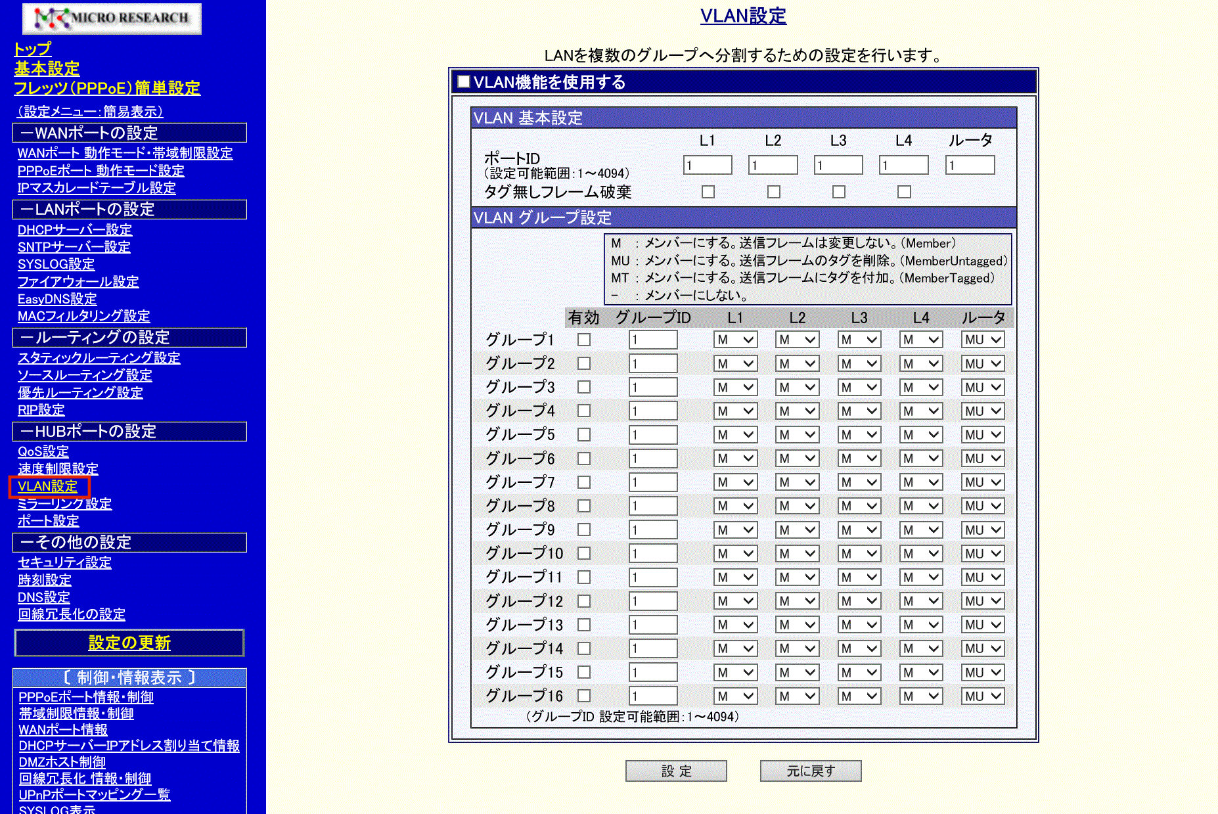Click the VLAN設定 page title
The image size is (1218, 814).
(x=743, y=16)
